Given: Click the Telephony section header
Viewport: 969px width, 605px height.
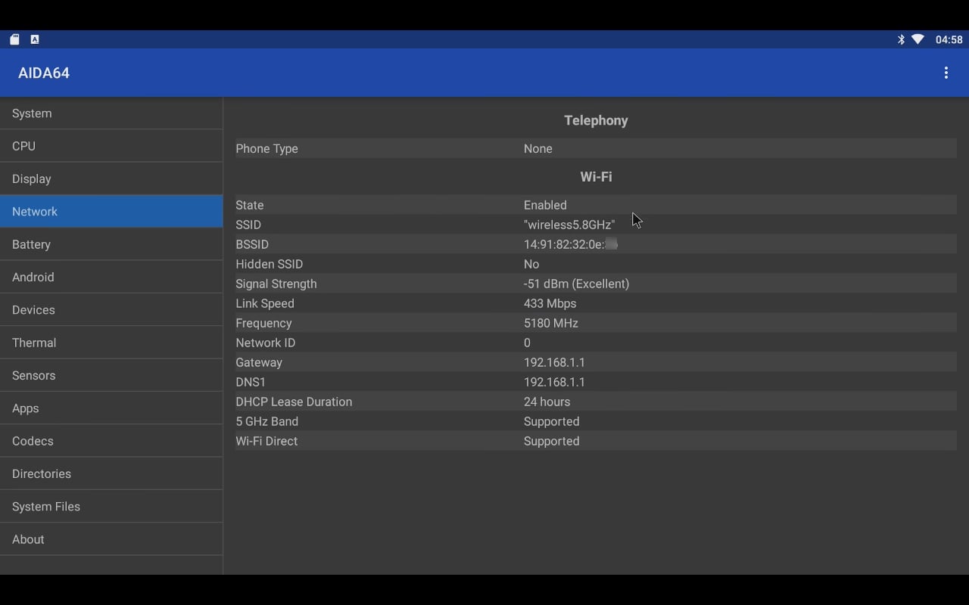Looking at the screenshot, I should 596,120.
